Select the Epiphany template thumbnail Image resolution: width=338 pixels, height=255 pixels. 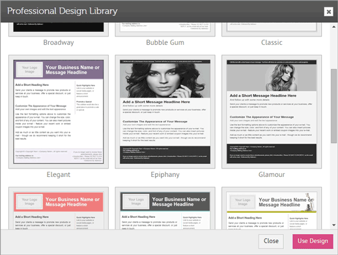165,112
